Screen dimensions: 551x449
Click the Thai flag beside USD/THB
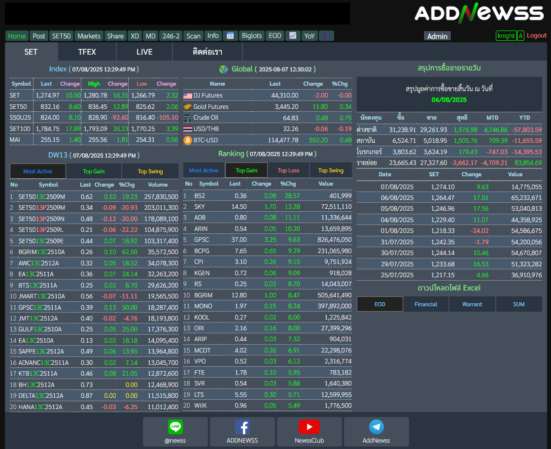coord(188,129)
